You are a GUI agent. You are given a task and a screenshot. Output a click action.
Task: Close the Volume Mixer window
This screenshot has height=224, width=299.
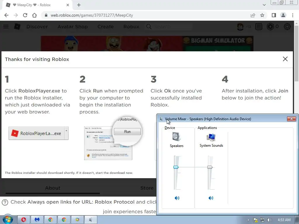(291, 119)
